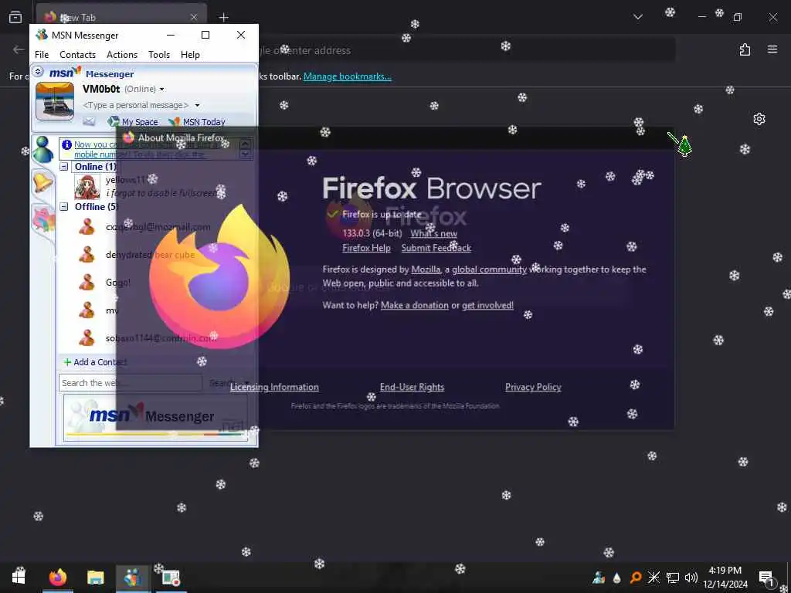Go back with Firefox back arrow
This screenshot has width=791, height=593.
19,49
